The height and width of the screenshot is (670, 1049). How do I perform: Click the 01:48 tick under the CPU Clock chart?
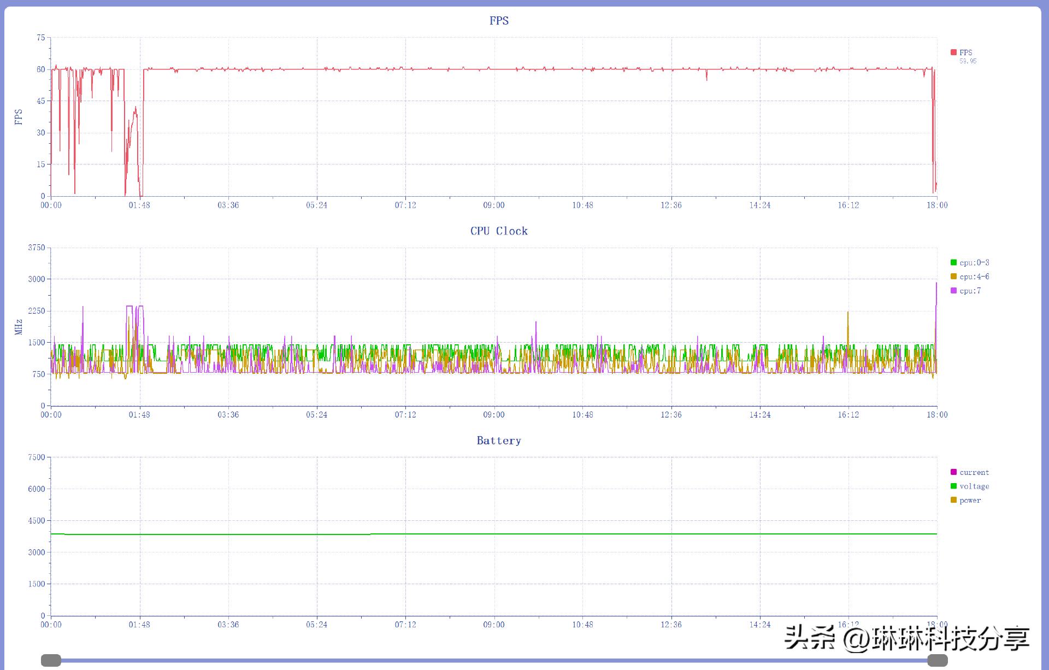139,415
